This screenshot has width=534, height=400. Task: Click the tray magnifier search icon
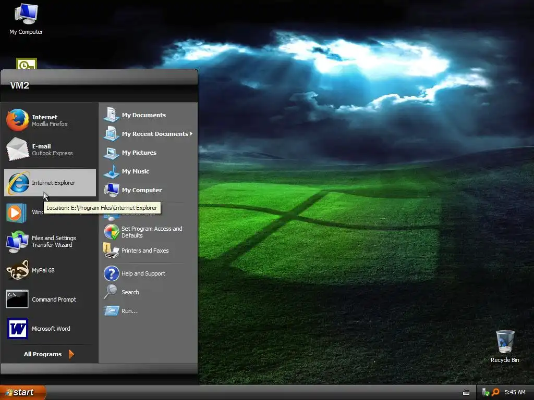click(495, 392)
